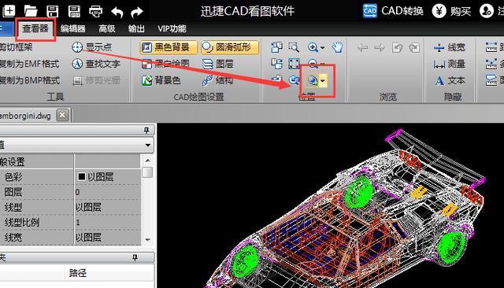Toggle 线宽 line width display
The width and height of the screenshot is (504, 288).
coord(450,47)
